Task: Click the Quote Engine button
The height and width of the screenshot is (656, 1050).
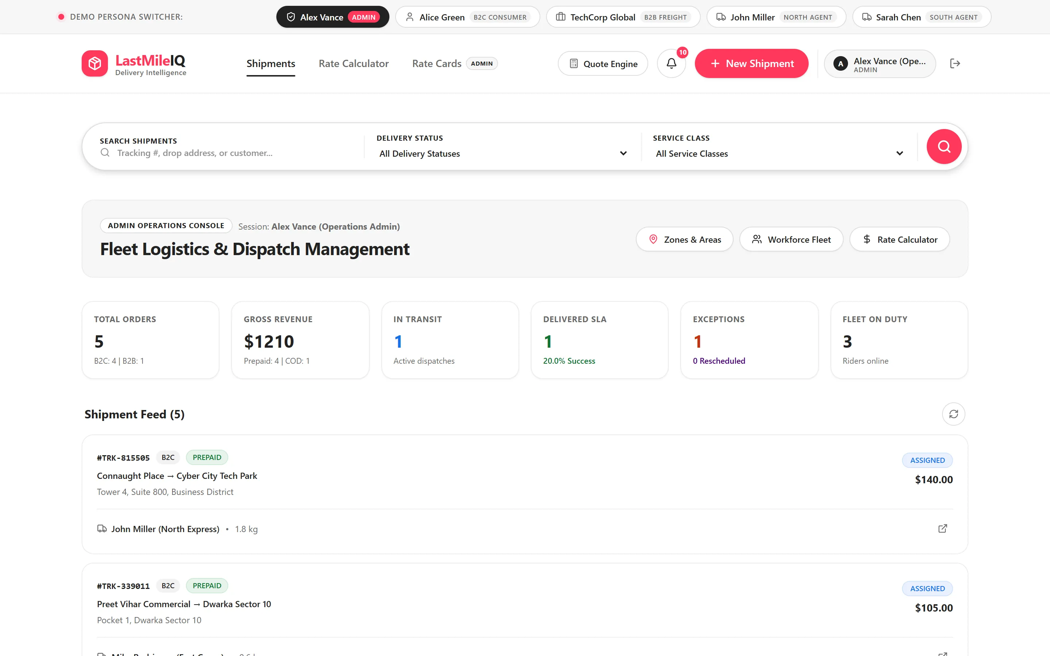Action: (603, 64)
